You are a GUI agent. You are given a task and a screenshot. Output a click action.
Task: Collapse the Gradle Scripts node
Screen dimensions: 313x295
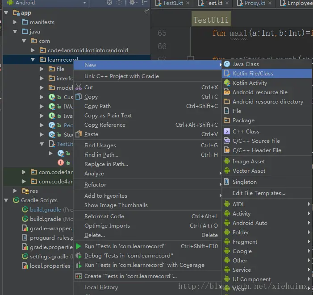tap(6, 200)
